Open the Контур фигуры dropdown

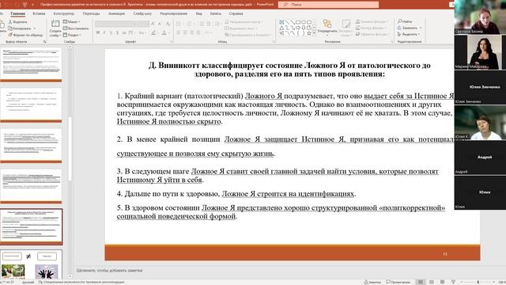point(372,28)
